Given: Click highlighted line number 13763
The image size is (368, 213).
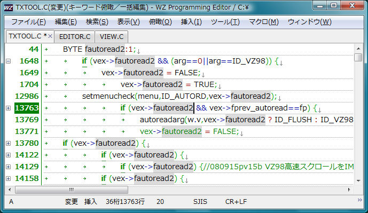Looking at the screenshot, I should [x=27, y=108].
